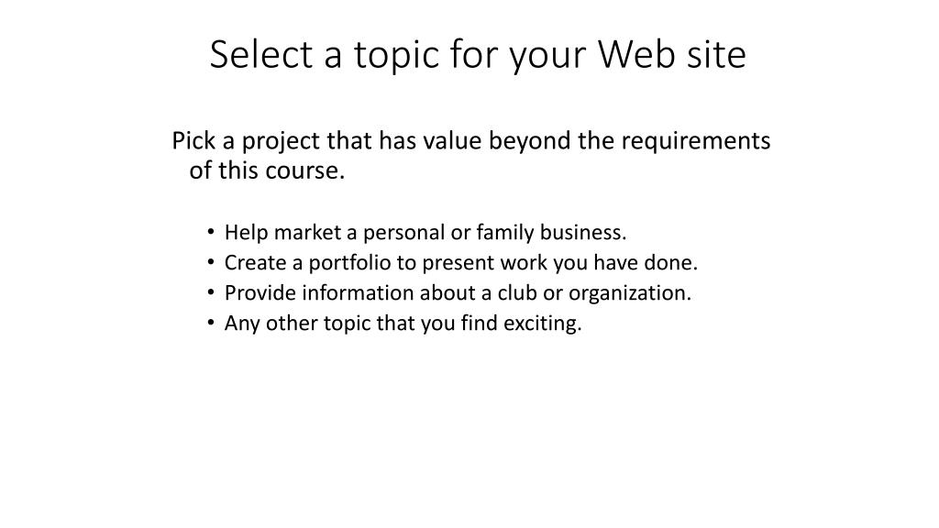Select the bullet 'Any other topic that you find exciting.'

coord(403,324)
